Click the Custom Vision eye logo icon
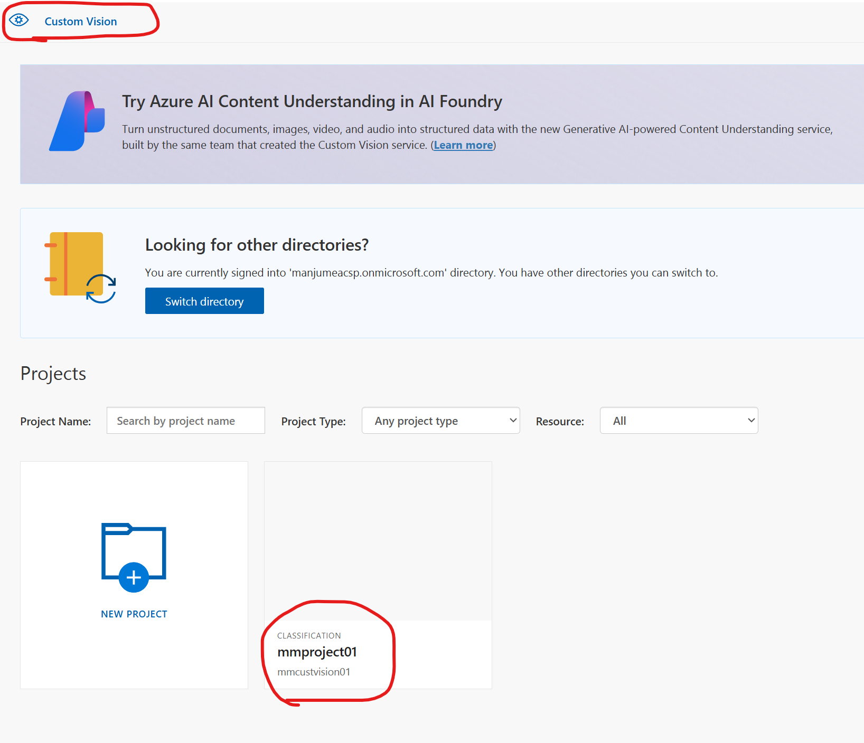Image resolution: width=864 pixels, height=743 pixels. (19, 21)
